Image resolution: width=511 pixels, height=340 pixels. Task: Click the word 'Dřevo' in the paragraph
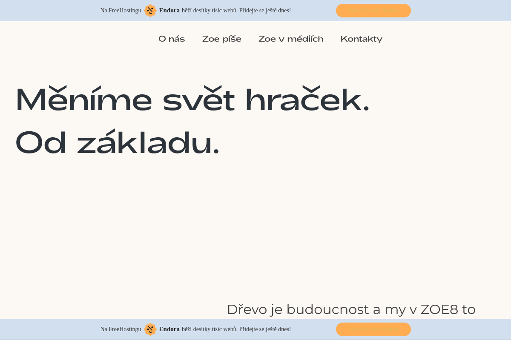[x=247, y=309]
